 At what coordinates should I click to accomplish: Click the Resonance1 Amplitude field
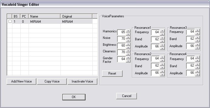click(x=156, y=47)
